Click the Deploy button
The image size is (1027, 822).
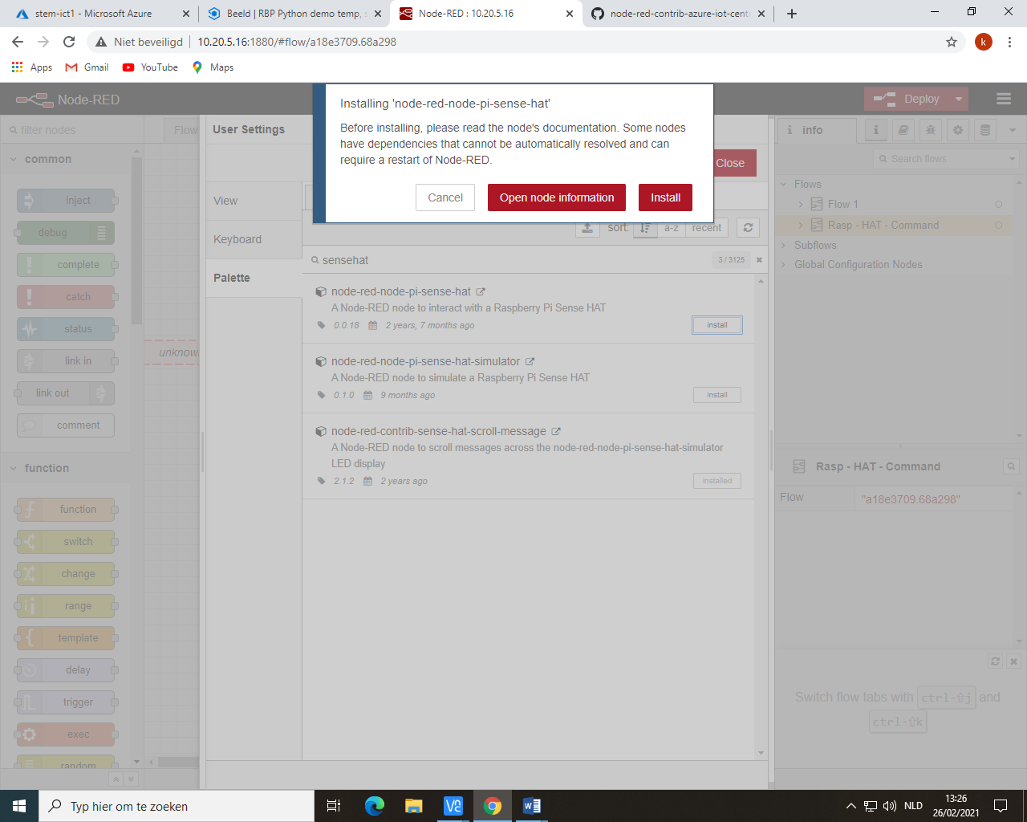(x=907, y=99)
